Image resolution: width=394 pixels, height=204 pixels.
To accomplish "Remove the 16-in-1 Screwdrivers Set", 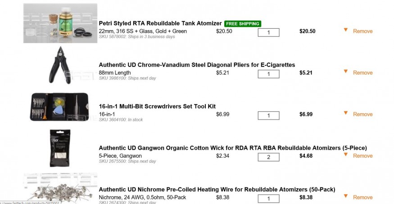I will tap(362, 114).
